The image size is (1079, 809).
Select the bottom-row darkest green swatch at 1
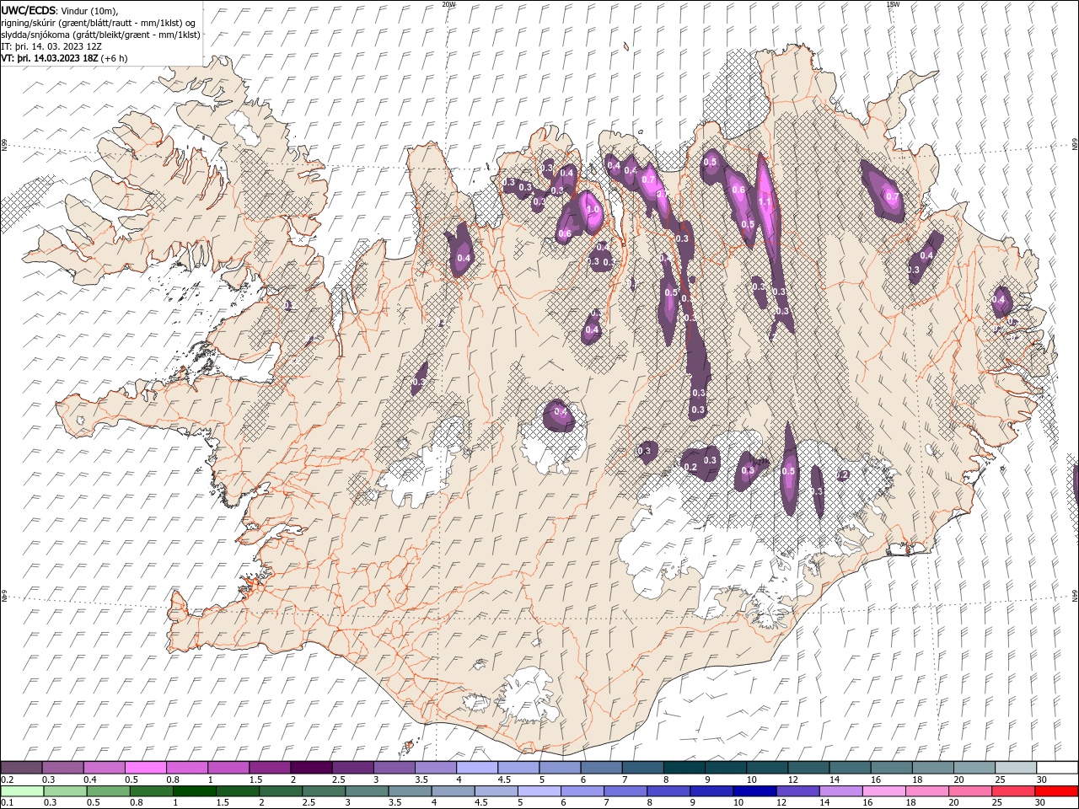tap(193, 791)
